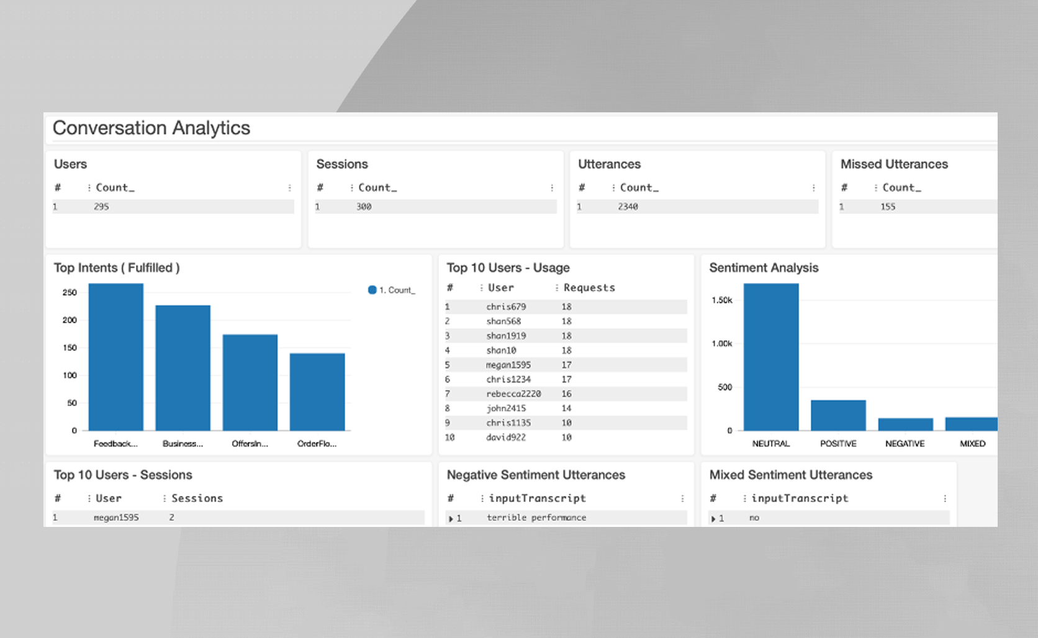Click options dots in Mixed Sentiment Utterances header
This screenshot has height=638, width=1038.
pos(945,498)
